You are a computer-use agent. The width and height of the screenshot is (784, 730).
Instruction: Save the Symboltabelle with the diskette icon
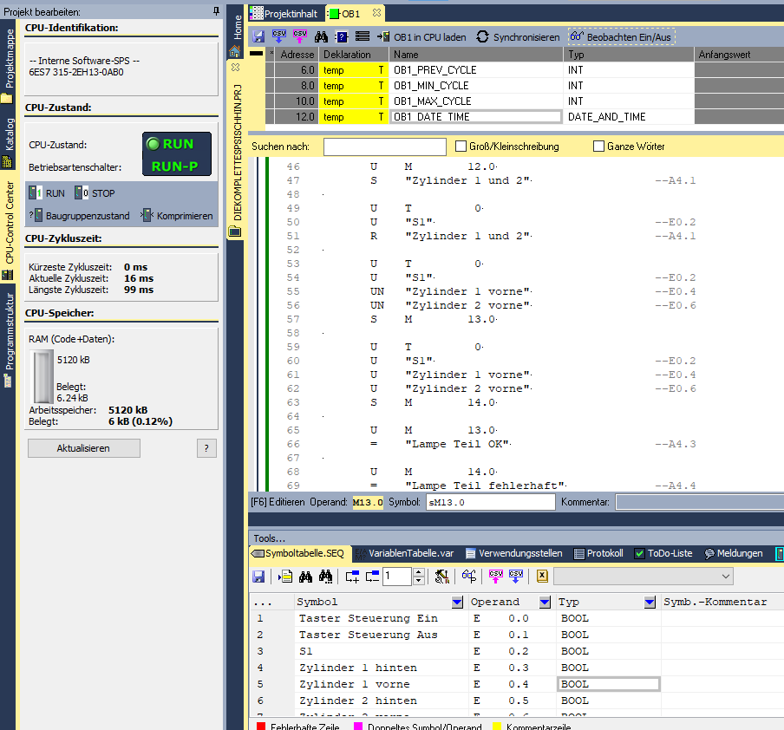258,576
